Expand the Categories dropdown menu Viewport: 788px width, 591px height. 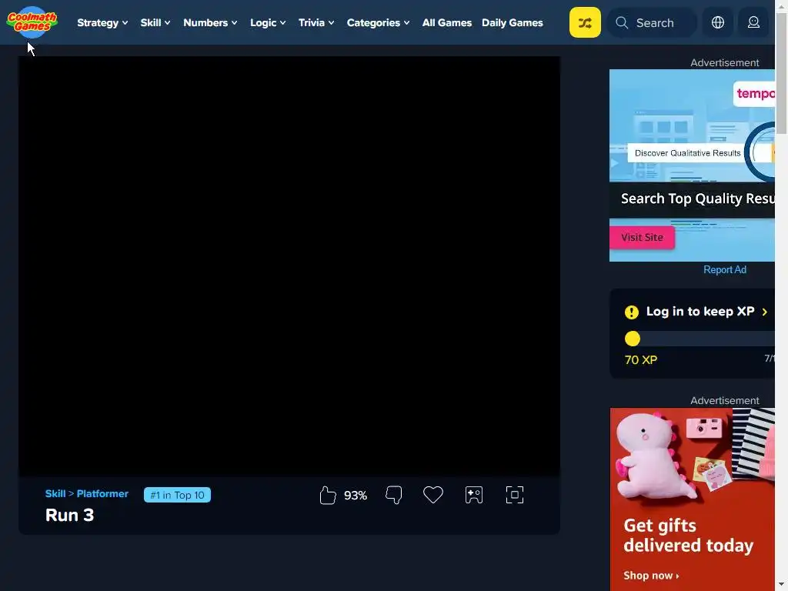(378, 22)
